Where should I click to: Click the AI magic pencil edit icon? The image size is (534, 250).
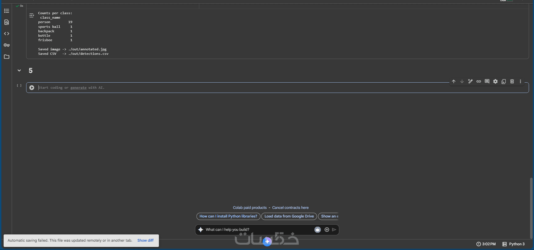pyautogui.click(x=470, y=81)
